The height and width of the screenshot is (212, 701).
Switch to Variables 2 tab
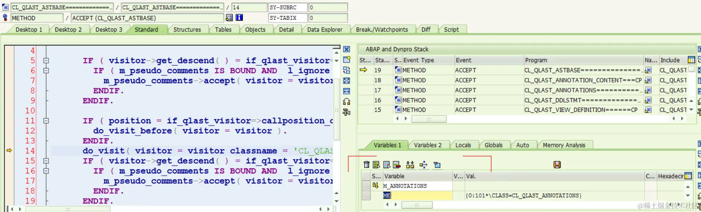pyautogui.click(x=428, y=145)
